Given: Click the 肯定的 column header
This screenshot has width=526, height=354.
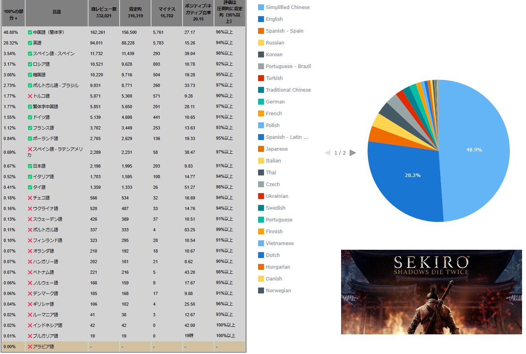Looking at the screenshot, I should [x=135, y=13].
